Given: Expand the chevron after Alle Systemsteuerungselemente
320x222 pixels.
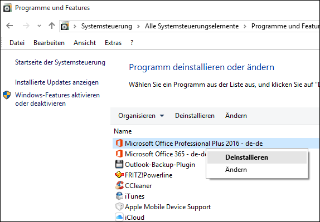Looking at the screenshot, I should click(245, 26).
